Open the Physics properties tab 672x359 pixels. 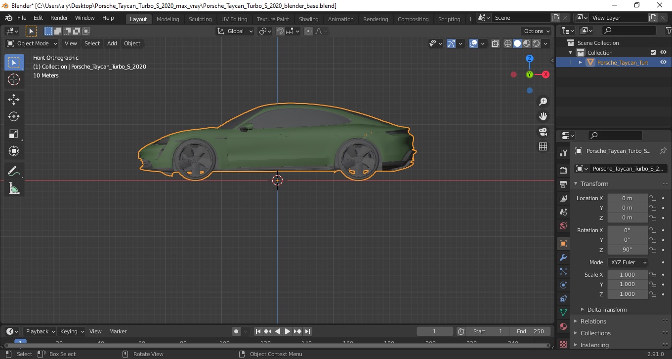[x=563, y=285]
